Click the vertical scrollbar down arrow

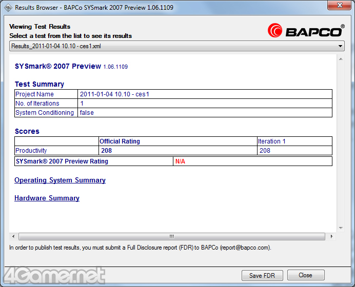click(x=341, y=228)
